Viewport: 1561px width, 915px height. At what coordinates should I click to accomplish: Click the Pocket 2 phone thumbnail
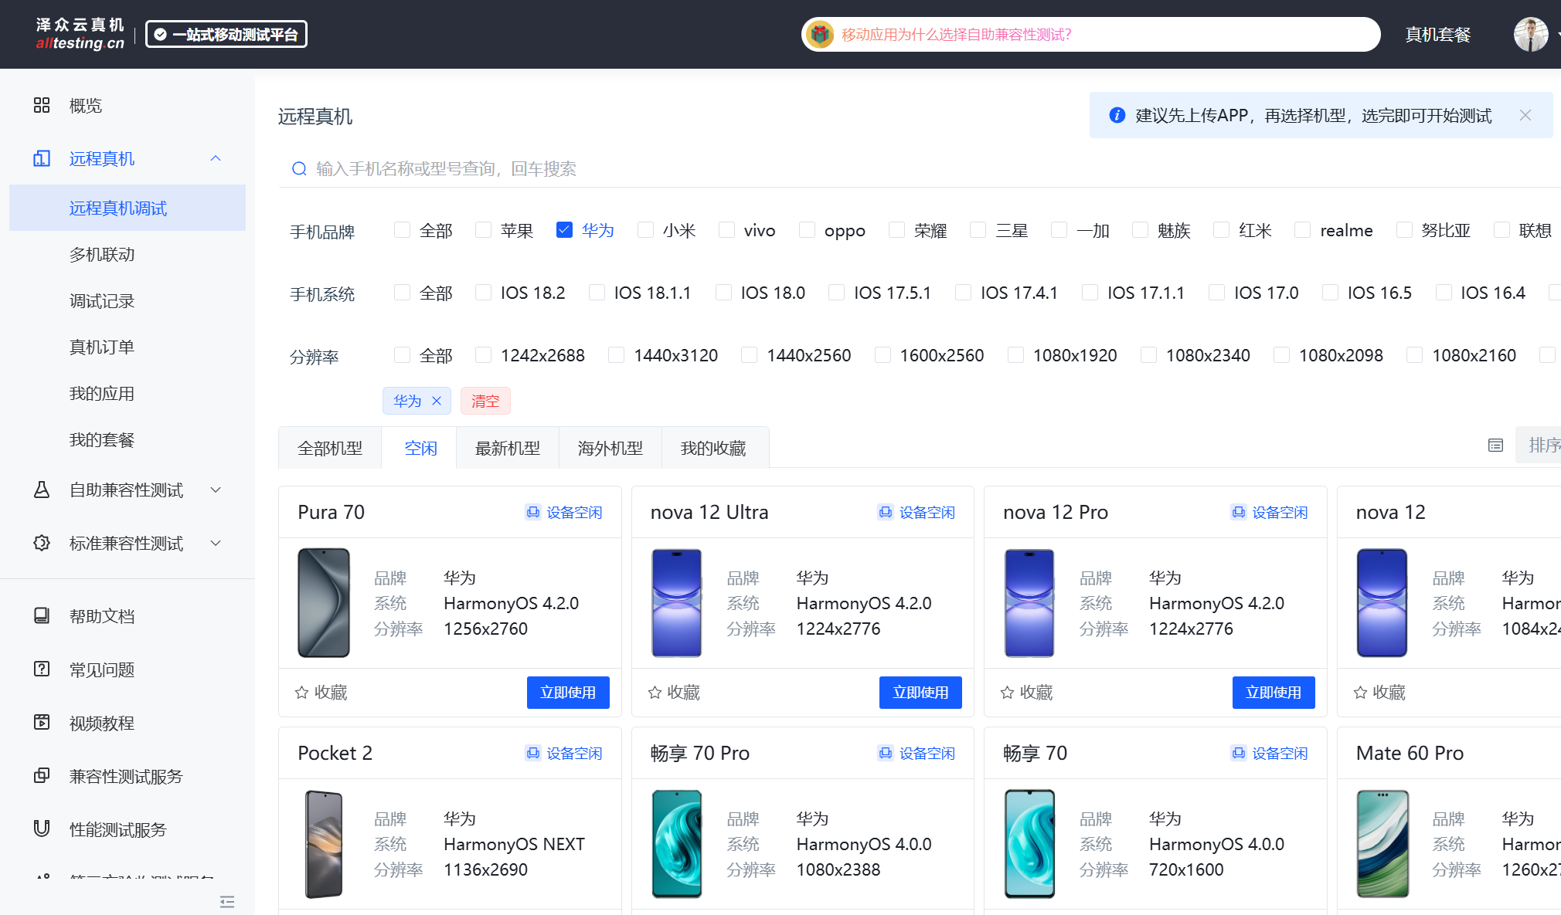pyautogui.click(x=324, y=844)
